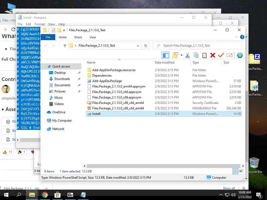This screenshot has width=267, height=200.
Task: Open Downloads in navigation pane
Action: [x=62, y=79]
